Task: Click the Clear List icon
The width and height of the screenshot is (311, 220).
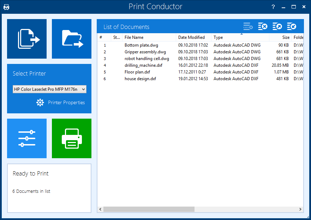Action: click(262, 26)
